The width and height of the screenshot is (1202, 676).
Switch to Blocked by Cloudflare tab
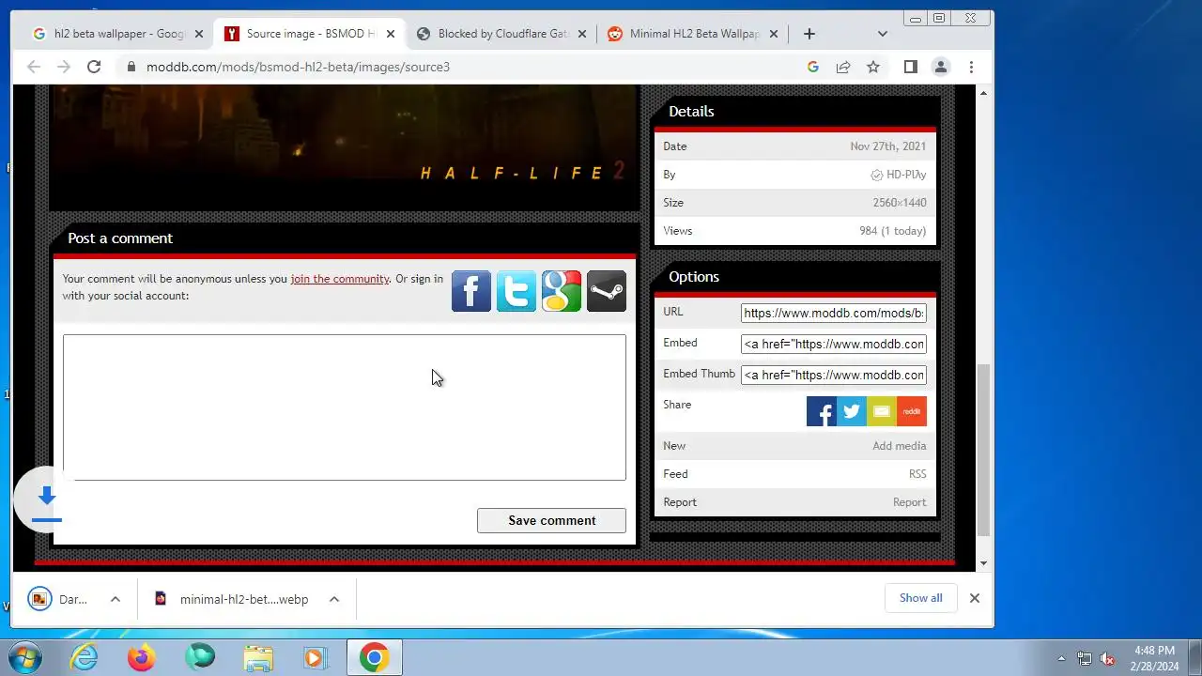[501, 34]
